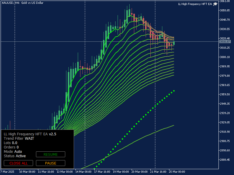Screen dimensions: 234x175
Task: Click the LL High Frequency HFT EA v2.5 heading
Action: [30, 134]
